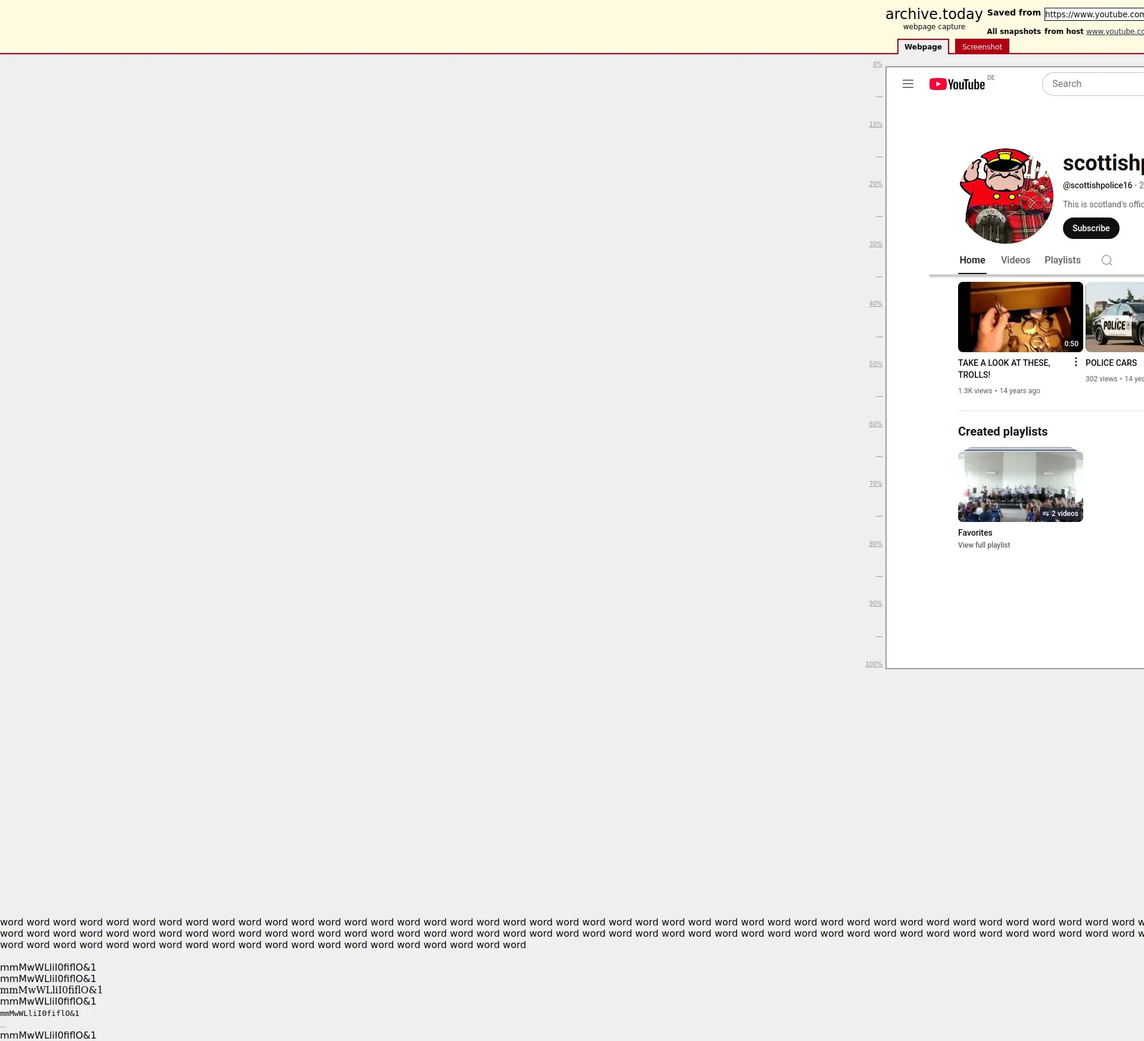Click the 2 videos playlist badge
This screenshot has width=1144, height=1041.
point(1061,514)
